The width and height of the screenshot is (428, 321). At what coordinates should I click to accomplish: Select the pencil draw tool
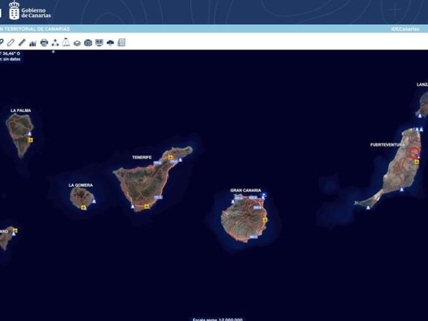click(x=11, y=43)
